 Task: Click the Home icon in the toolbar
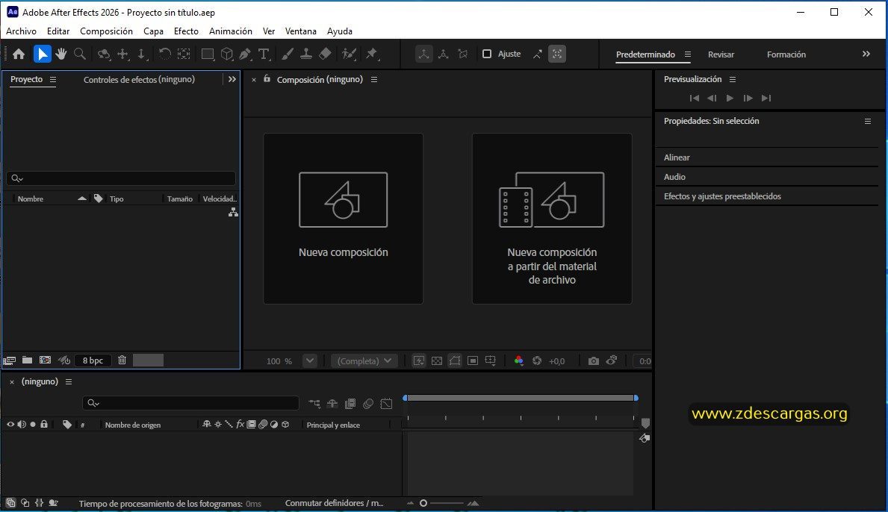[x=19, y=54]
